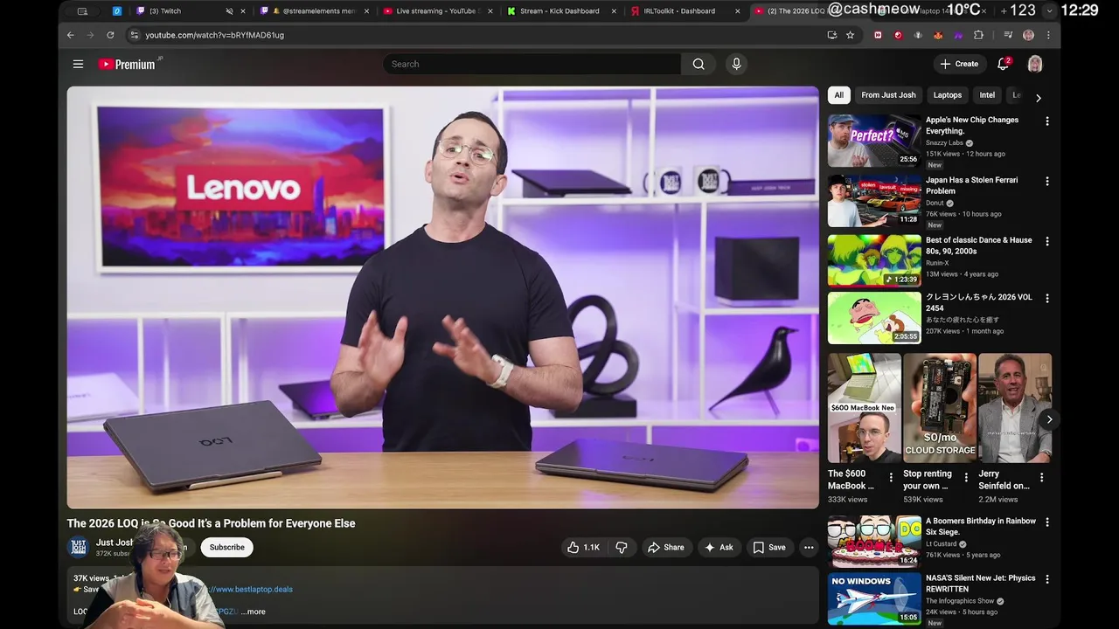Click The Infographics Show channel name
This screenshot has width=1119, height=629.
pos(960,601)
